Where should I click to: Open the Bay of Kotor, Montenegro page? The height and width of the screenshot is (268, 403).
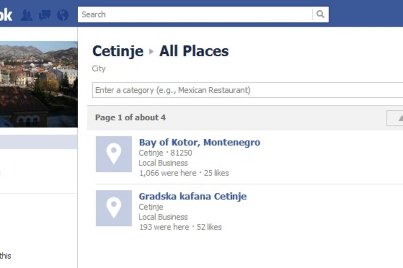[199, 142]
